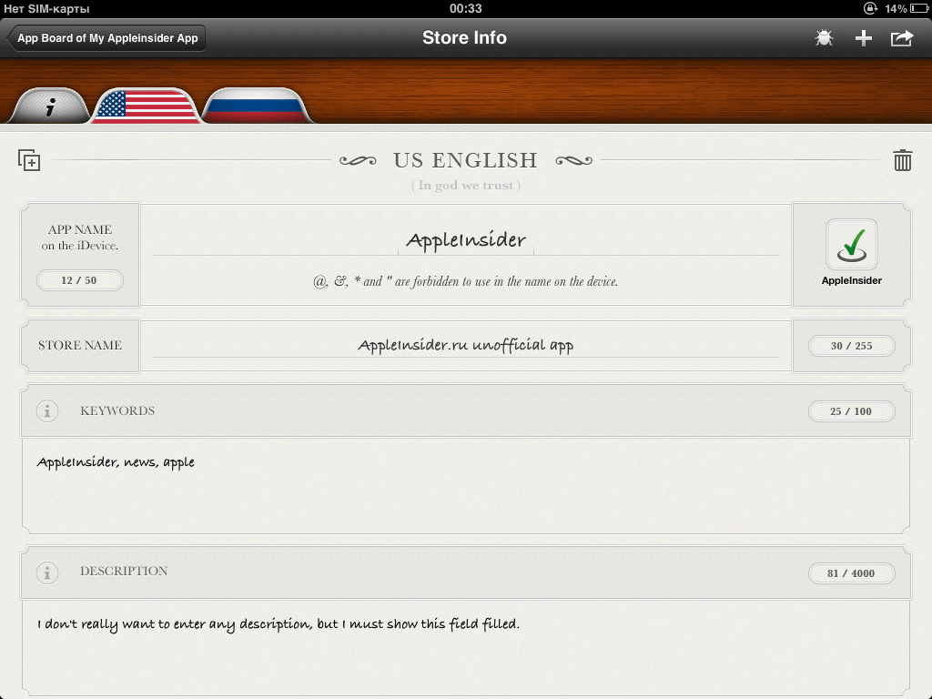
Task: Edit the app name field AppleInsider
Action: pos(465,240)
